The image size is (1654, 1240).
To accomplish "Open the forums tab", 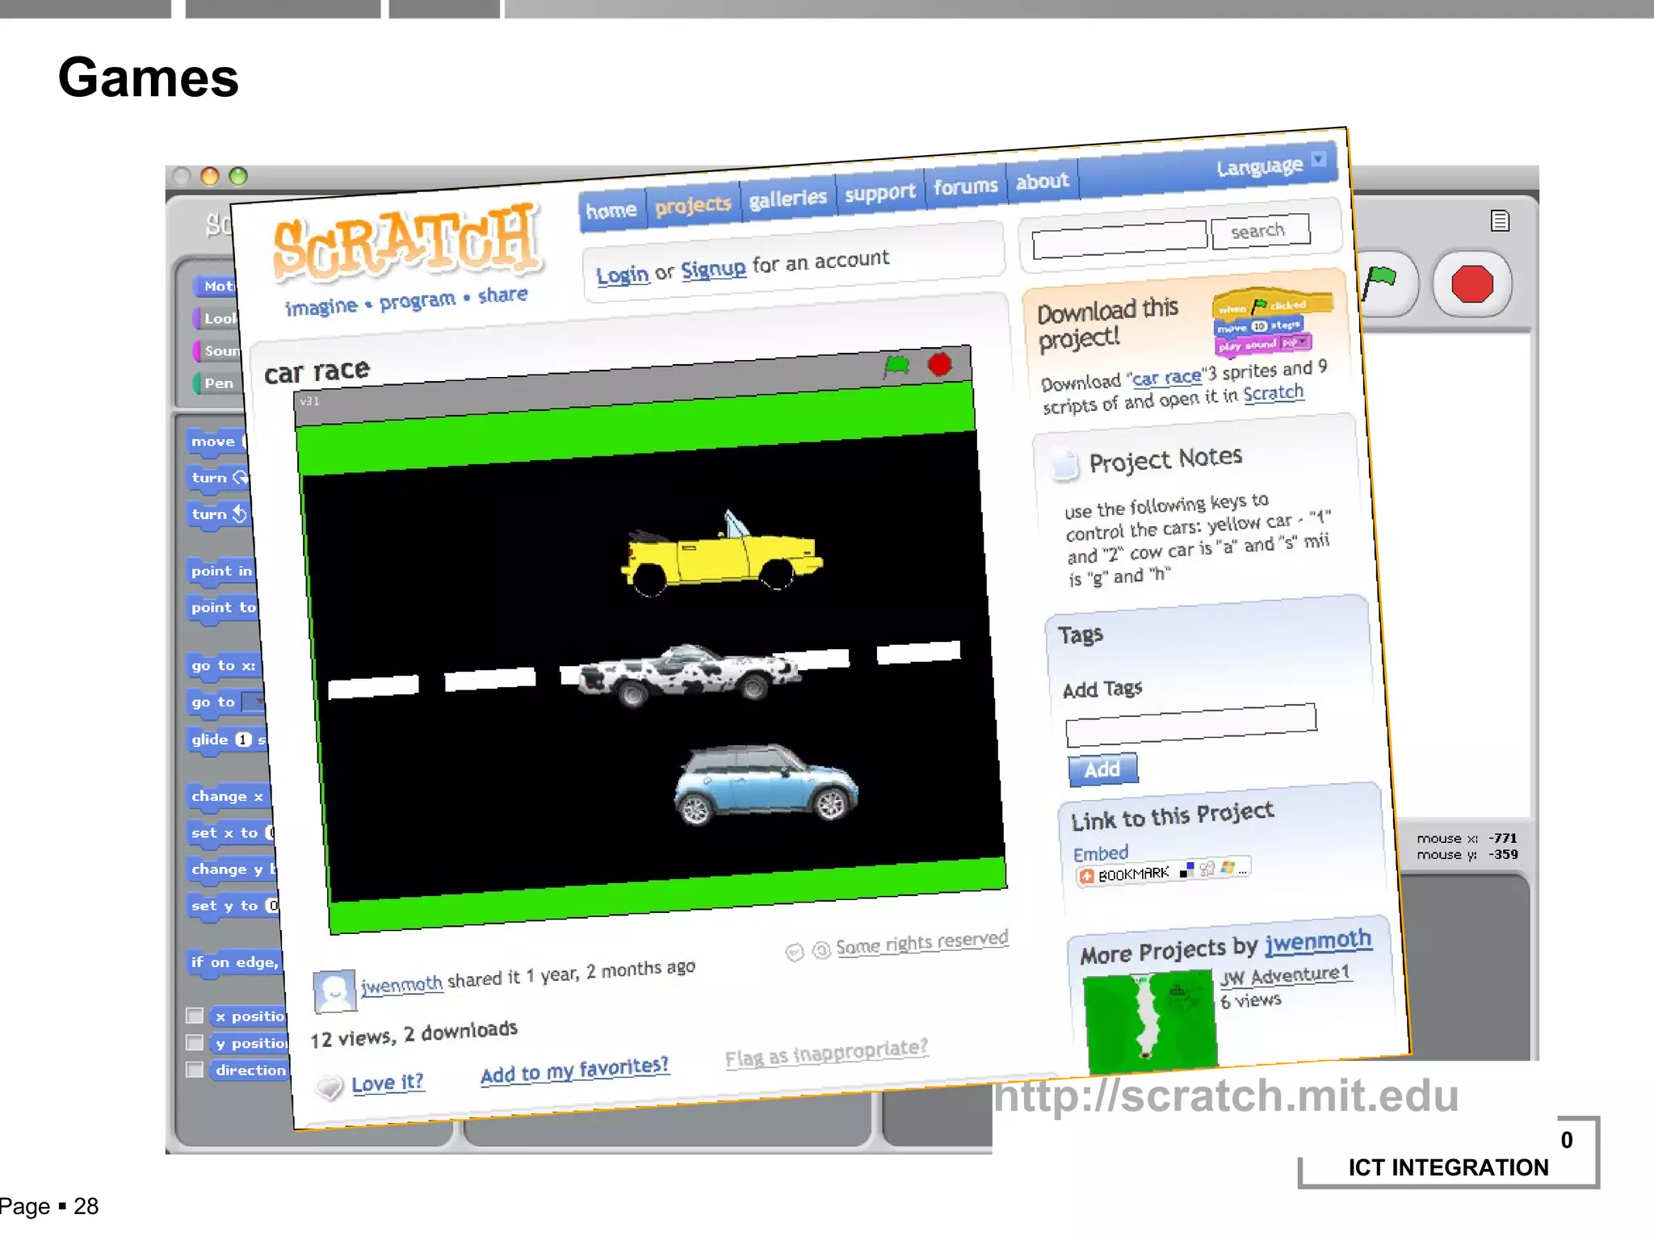I will coord(966,186).
